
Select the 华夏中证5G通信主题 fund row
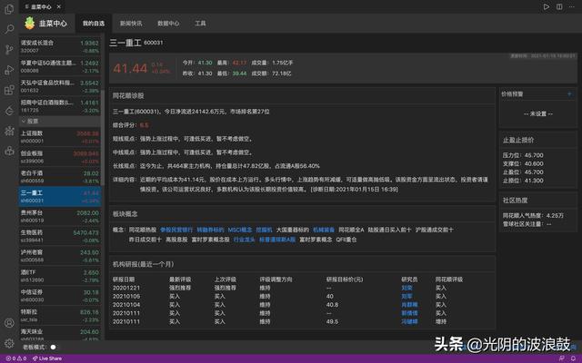click(60, 66)
